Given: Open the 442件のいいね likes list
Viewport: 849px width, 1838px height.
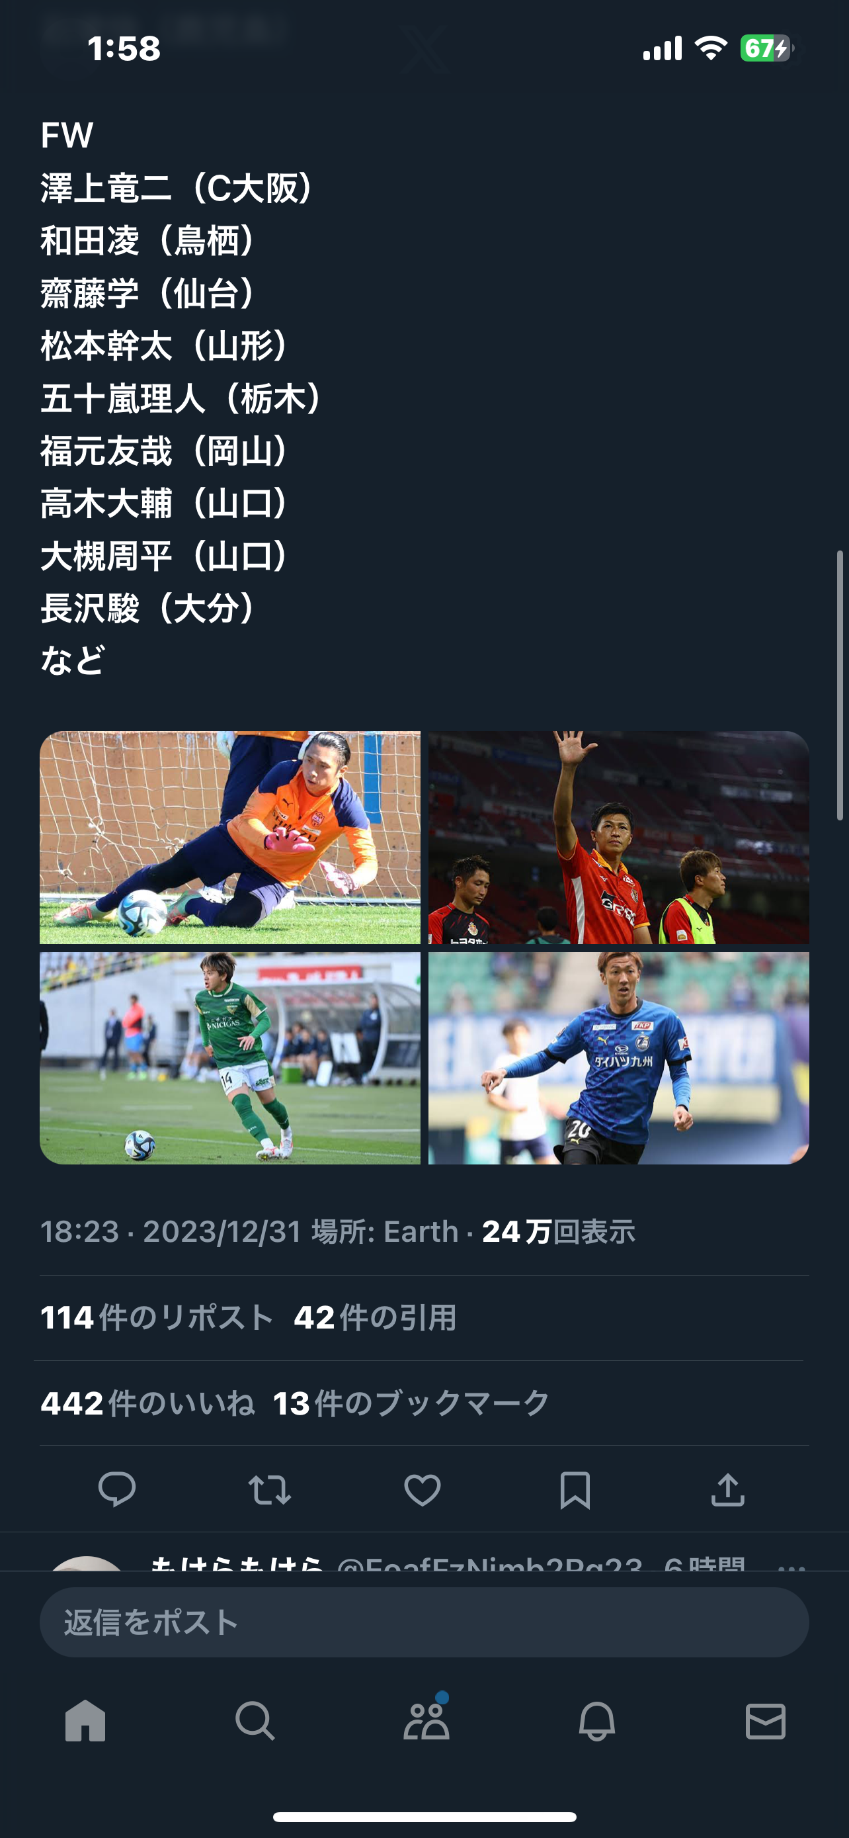Looking at the screenshot, I should (147, 1403).
